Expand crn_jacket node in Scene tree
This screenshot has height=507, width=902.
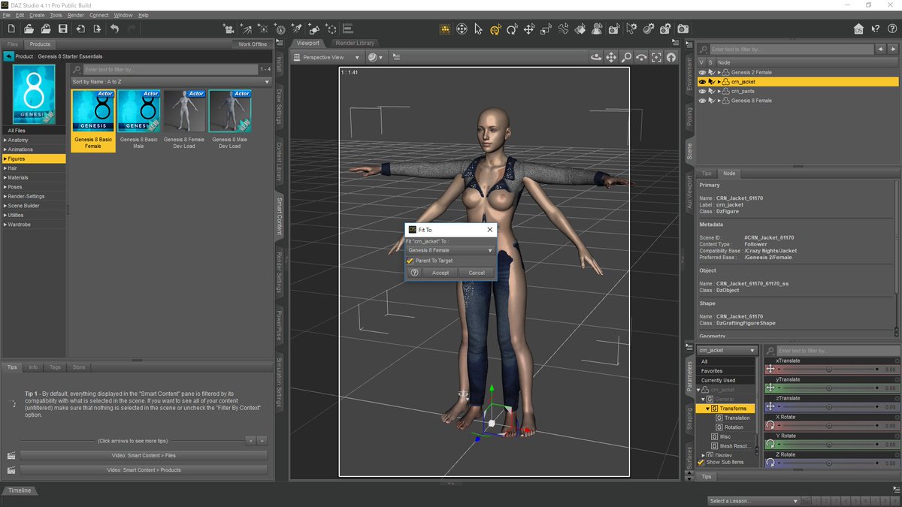719,82
